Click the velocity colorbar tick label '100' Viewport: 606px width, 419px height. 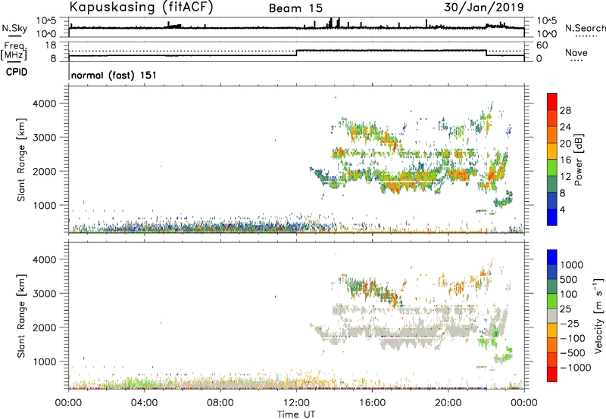[x=569, y=294]
